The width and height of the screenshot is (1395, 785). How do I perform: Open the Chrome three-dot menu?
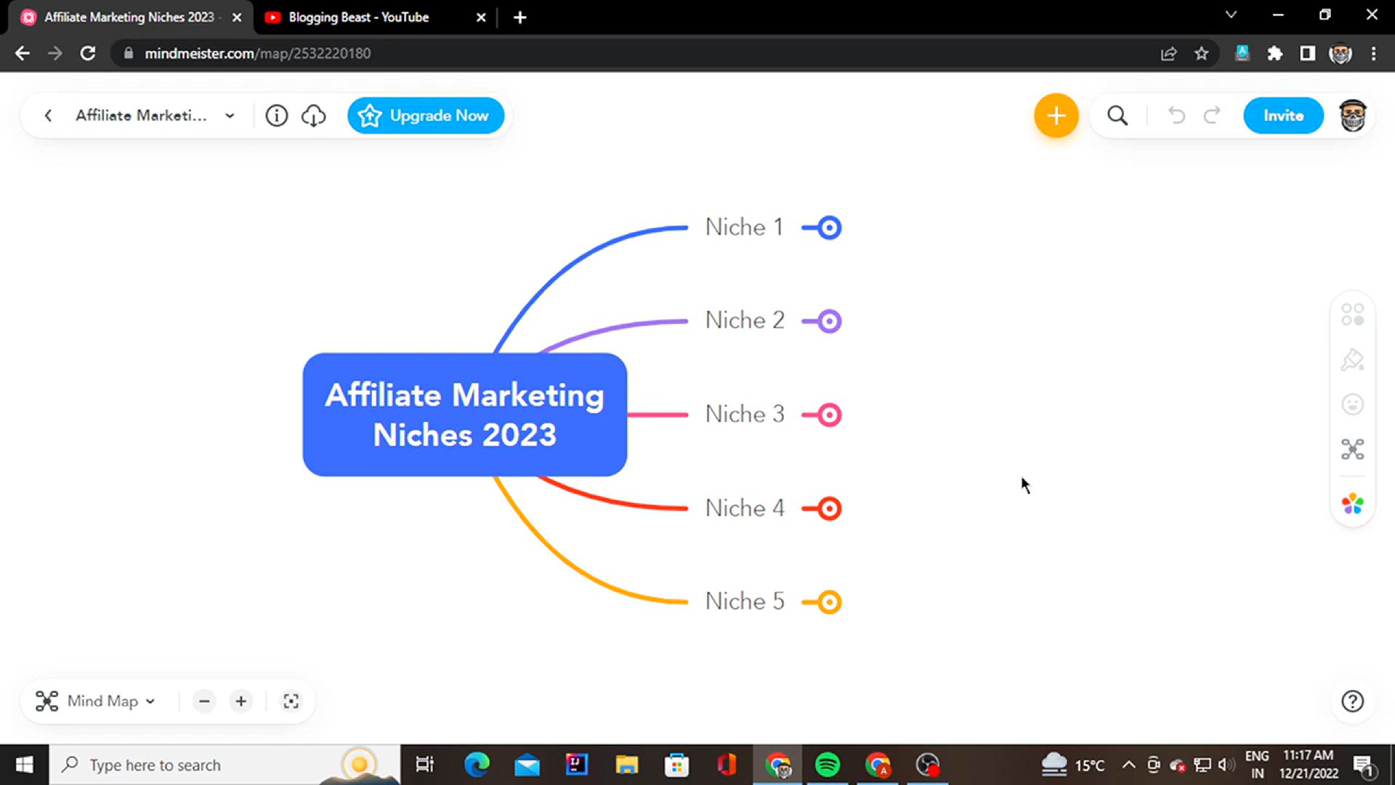pos(1373,53)
